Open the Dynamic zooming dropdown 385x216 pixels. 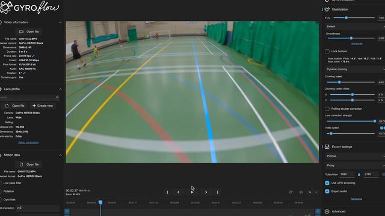355,70
